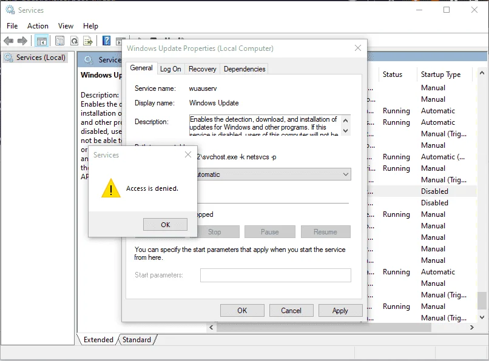Minimize the Services window
Image resolution: width=489 pixels, height=361 pixels.
(x=419, y=10)
